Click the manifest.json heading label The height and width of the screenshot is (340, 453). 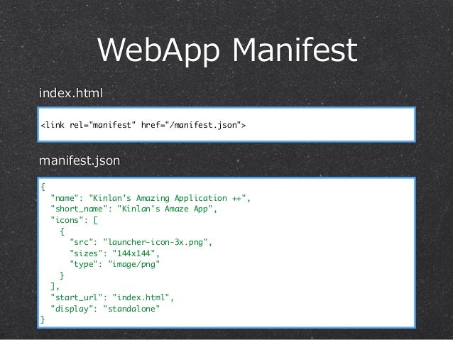click(80, 160)
